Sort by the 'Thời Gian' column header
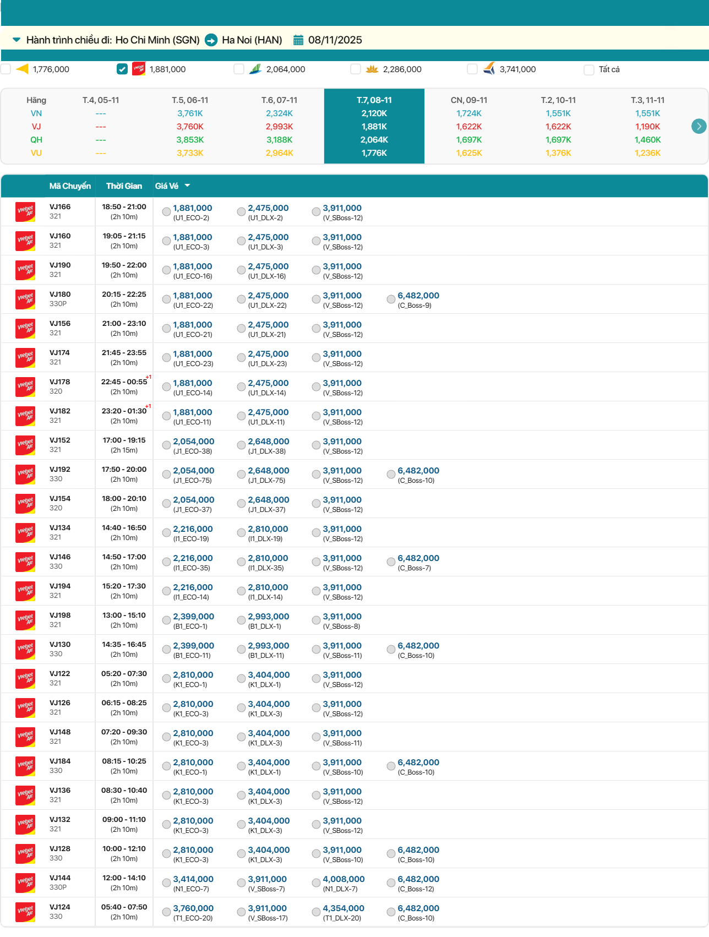The width and height of the screenshot is (709, 937). 124,186
